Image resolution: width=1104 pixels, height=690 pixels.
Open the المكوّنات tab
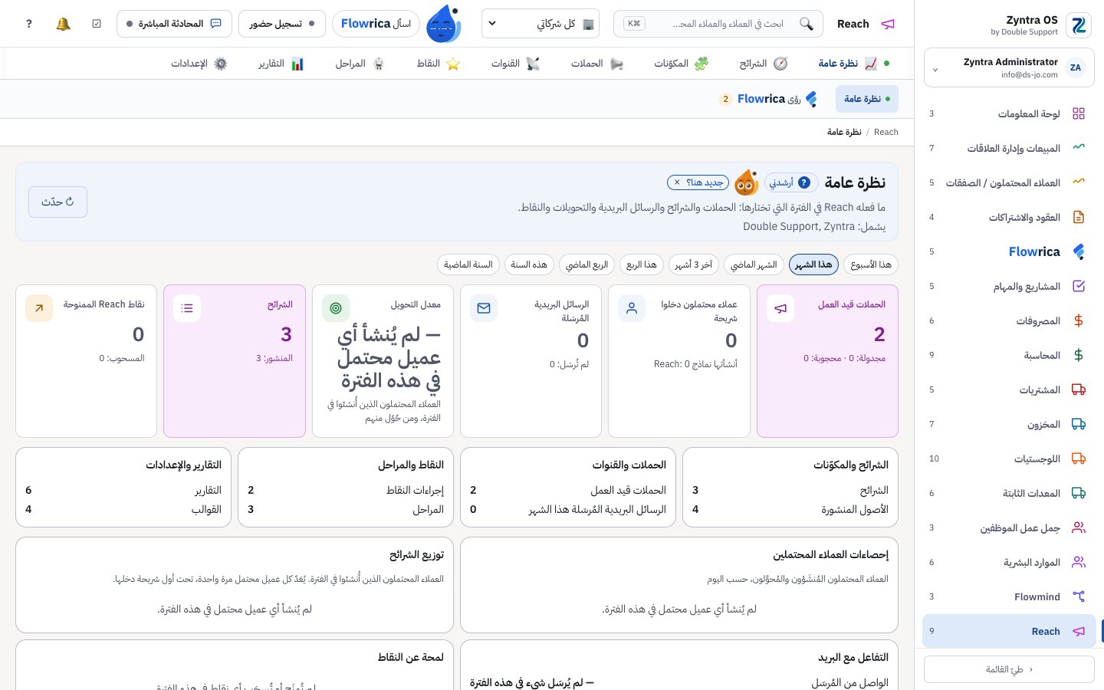681,64
